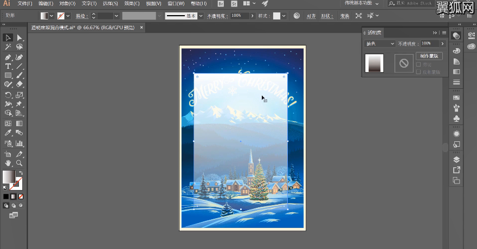Select the Artboard tool
The height and width of the screenshot is (249, 477).
(8, 154)
